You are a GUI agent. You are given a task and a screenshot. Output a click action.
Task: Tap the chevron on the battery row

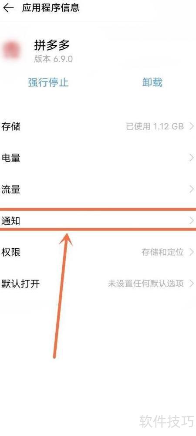(x=192, y=158)
